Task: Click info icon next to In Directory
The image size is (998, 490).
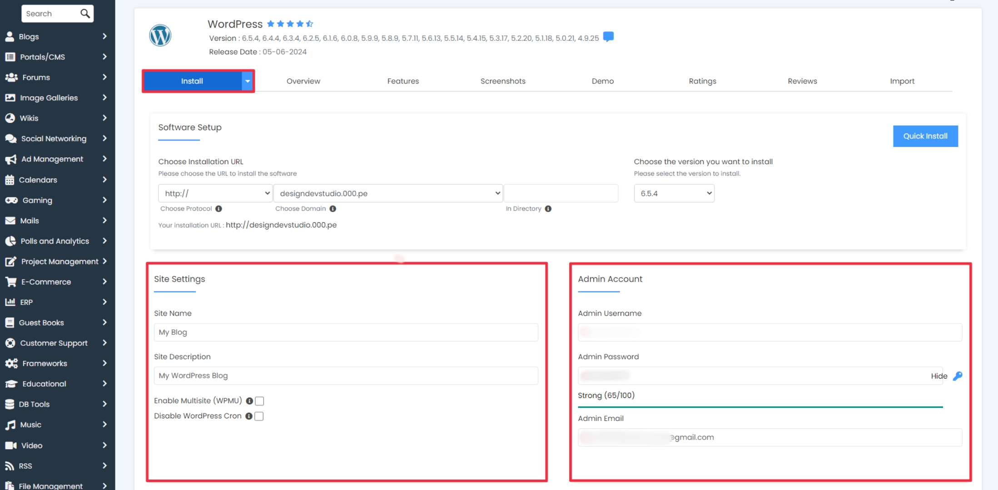Action: pyautogui.click(x=548, y=209)
